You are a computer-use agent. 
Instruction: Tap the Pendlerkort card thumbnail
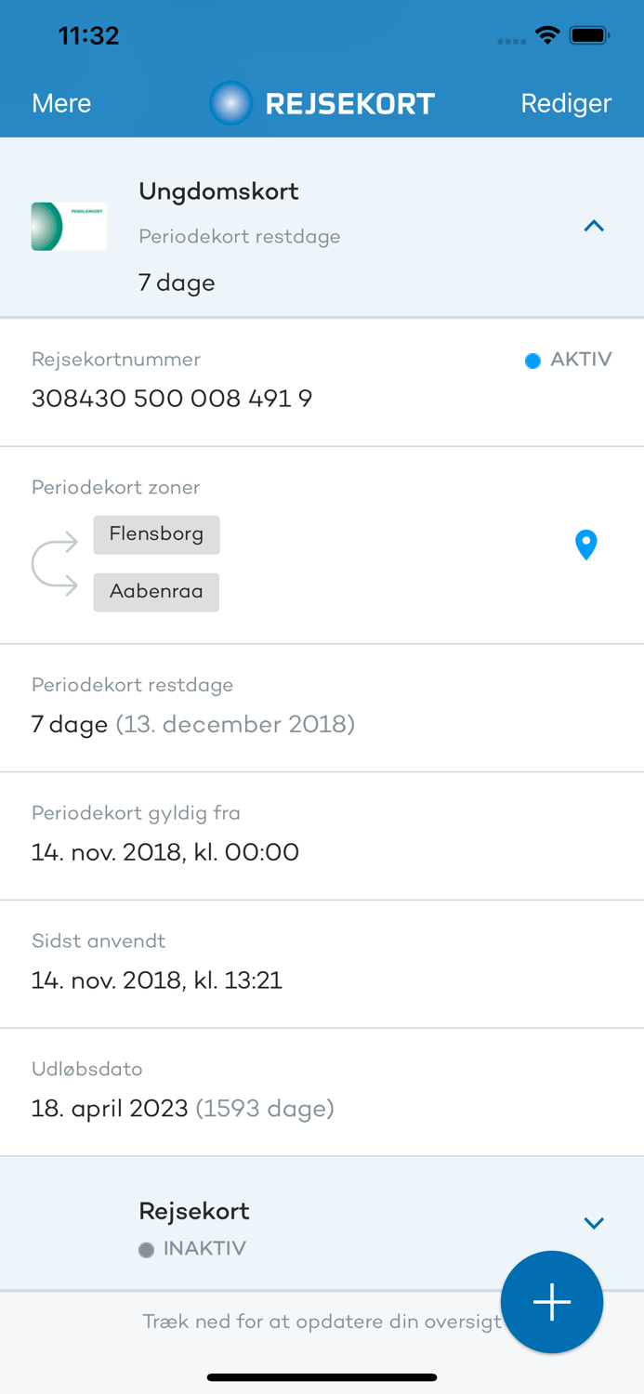point(69,226)
